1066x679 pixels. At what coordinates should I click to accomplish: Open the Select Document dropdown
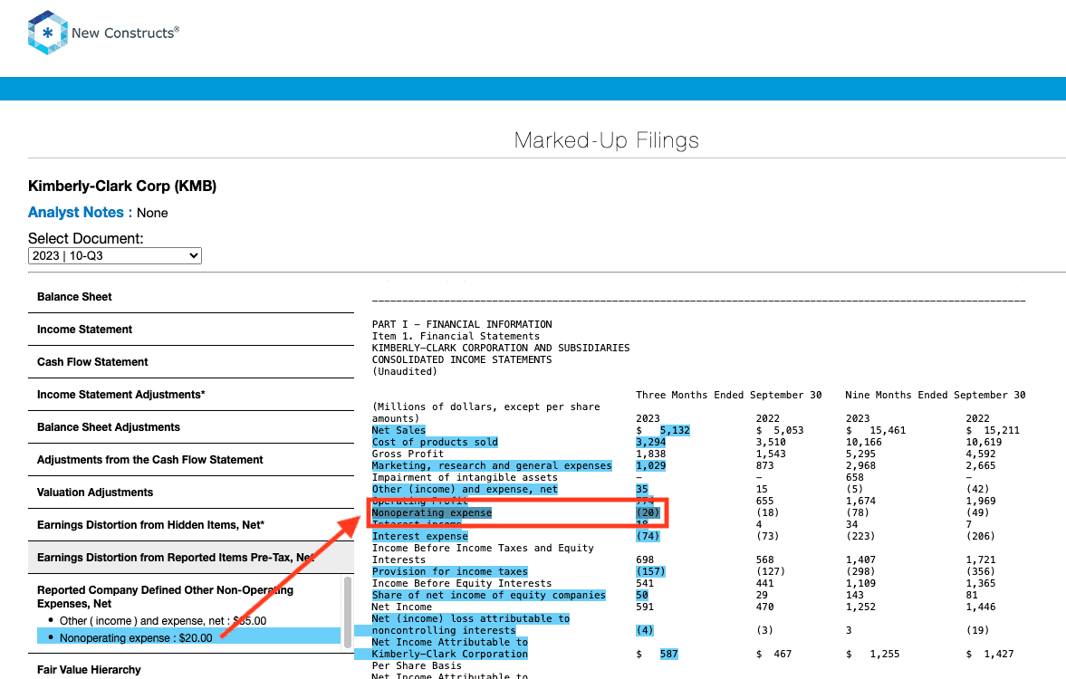115,255
